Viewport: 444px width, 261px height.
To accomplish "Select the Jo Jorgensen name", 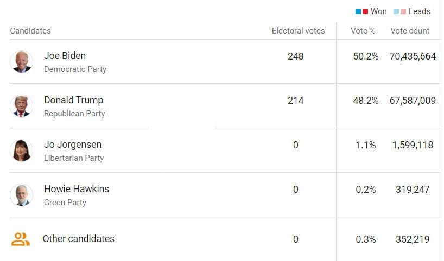I will (x=73, y=145).
